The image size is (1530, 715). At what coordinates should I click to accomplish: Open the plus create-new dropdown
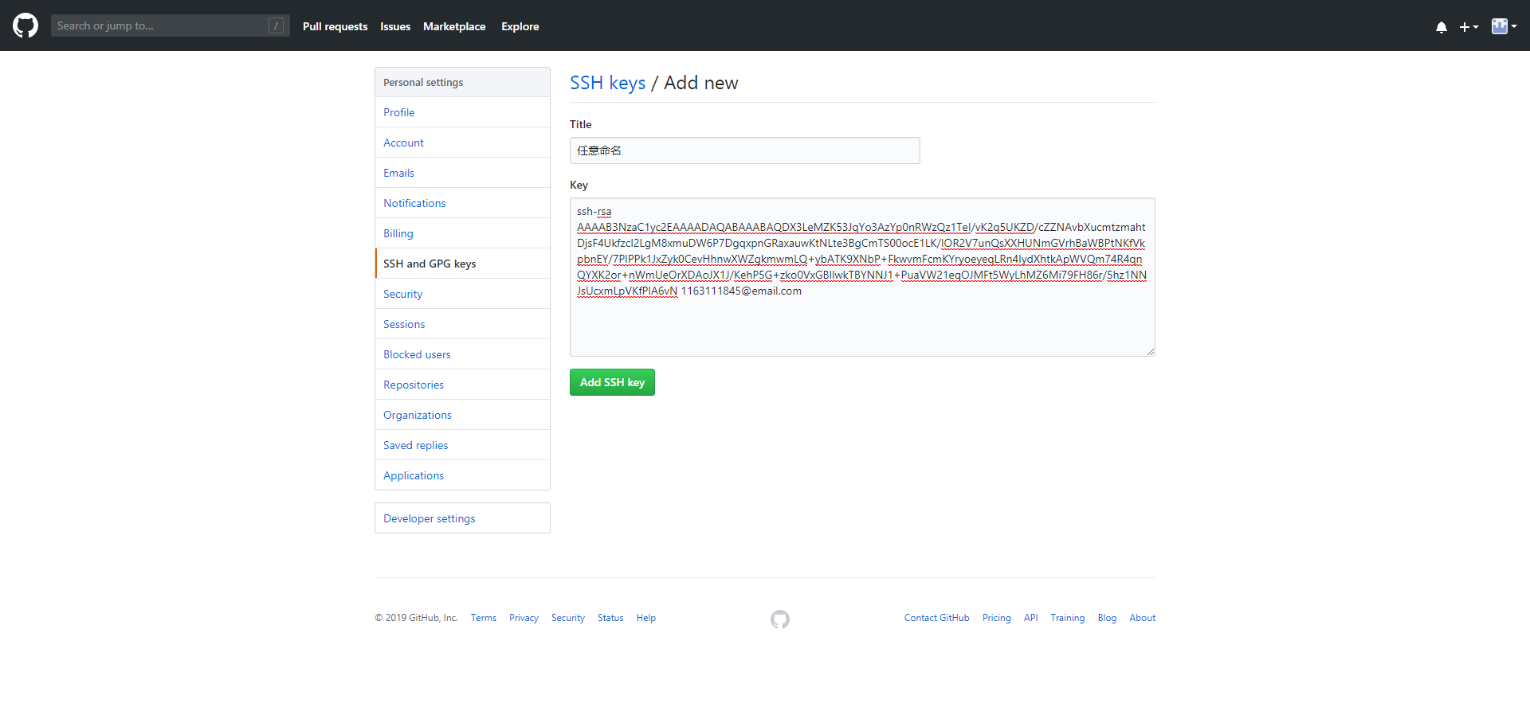[1469, 27]
